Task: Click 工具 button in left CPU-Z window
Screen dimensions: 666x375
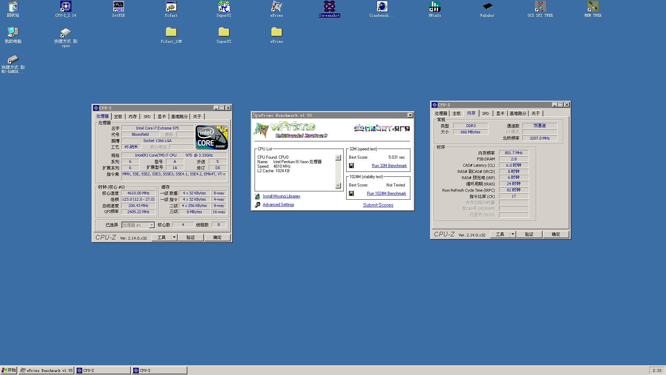Action: [x=162, y=237]
